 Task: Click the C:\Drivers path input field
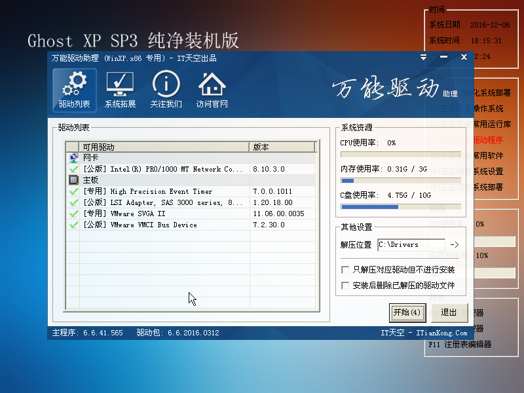413,244
